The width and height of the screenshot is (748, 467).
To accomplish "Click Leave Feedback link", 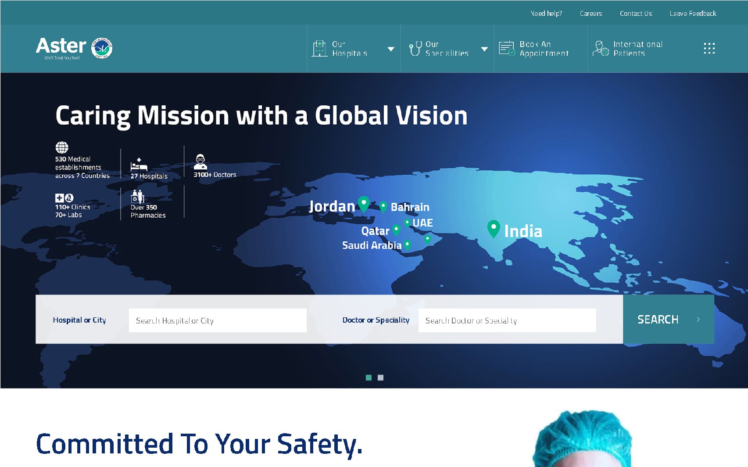I will click(x=693, y=14).
